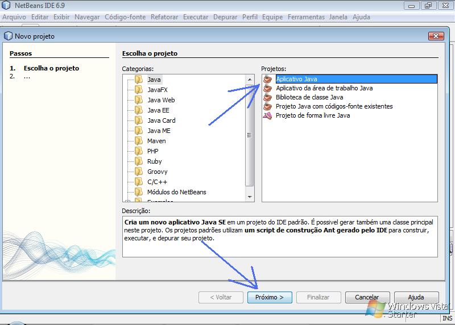Click the Finalizar button
Viewport: 455px width, 325px height.
tap(318, 298)
